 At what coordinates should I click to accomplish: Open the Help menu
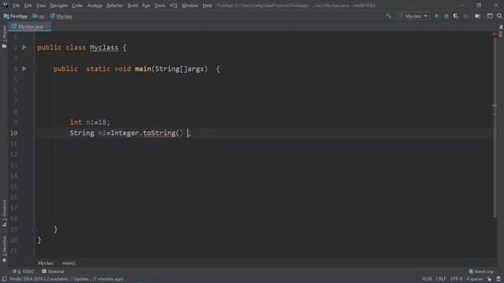click(207, 6)
